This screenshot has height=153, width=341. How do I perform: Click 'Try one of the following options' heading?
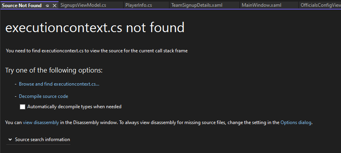[54, 71]
